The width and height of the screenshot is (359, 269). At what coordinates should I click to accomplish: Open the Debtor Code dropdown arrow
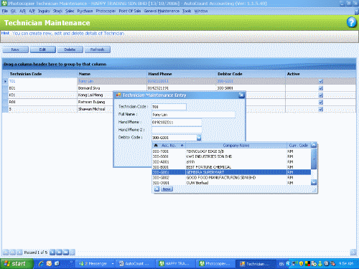pos(199,138)
